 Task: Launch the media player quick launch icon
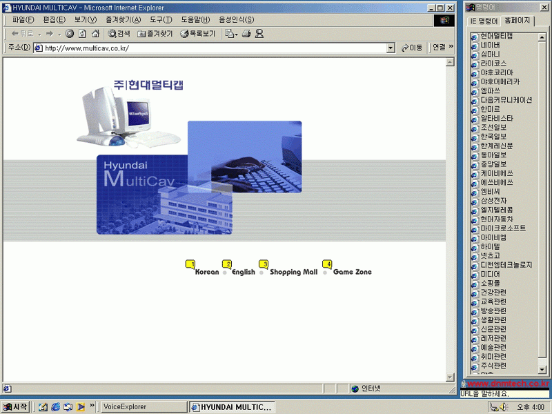81,407
